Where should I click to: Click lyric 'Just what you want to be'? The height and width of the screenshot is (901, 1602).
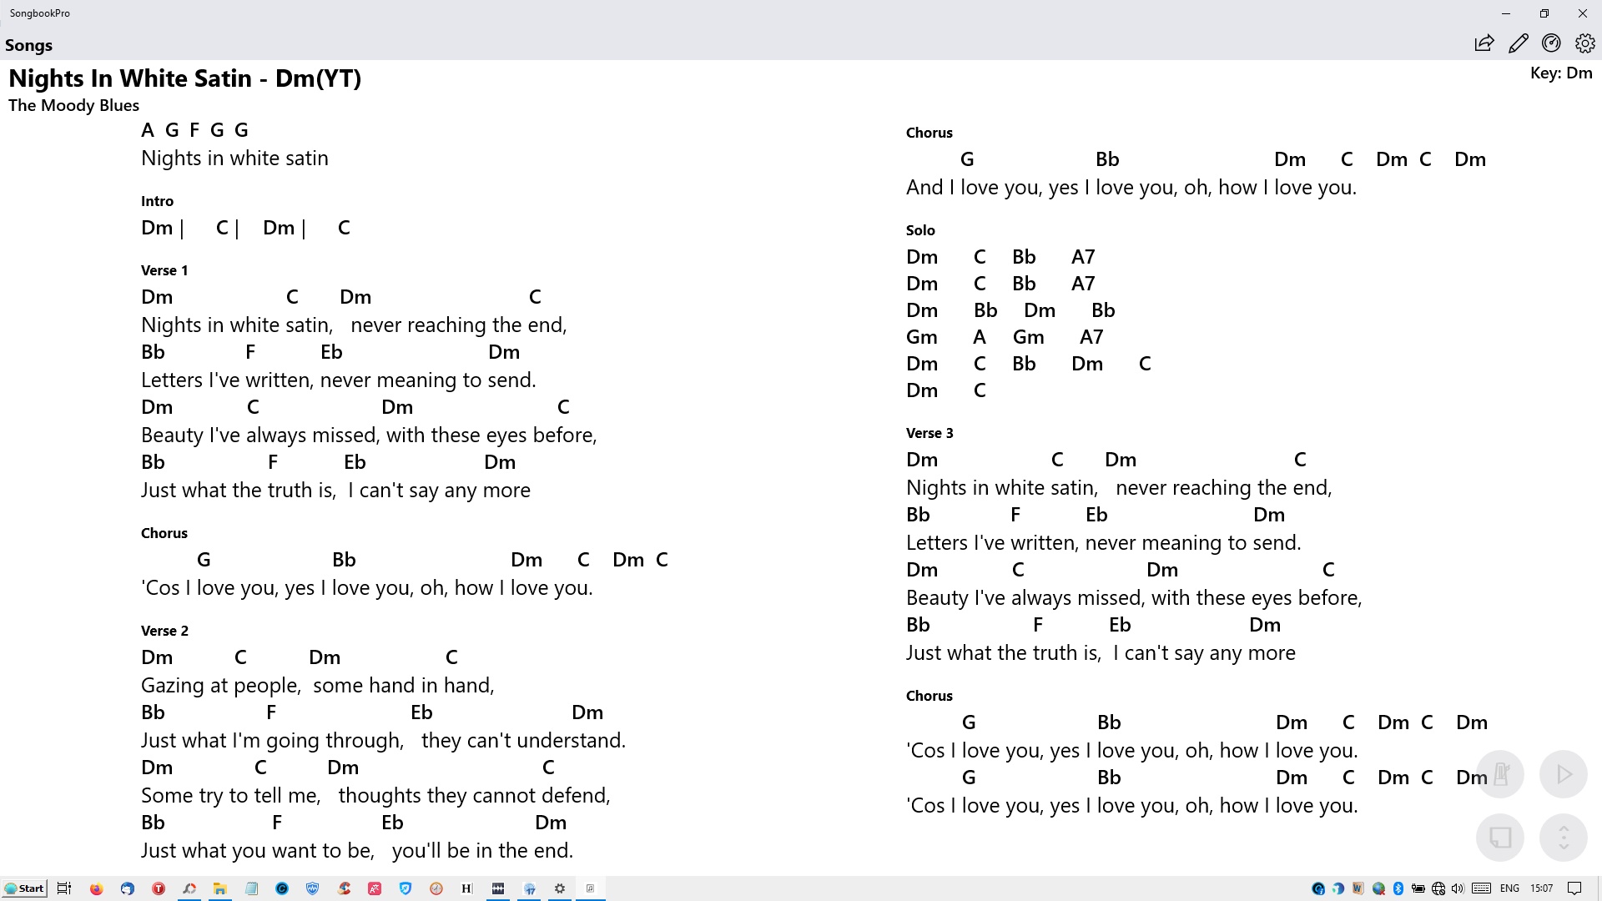(x=258, y=851)
